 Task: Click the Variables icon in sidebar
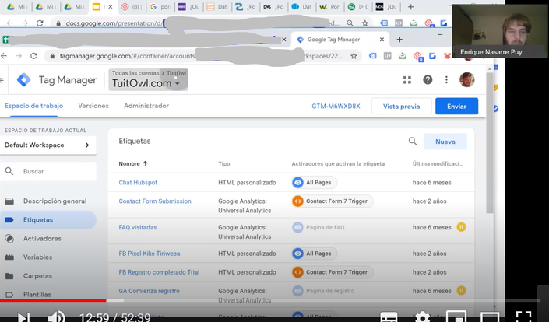(9, 257)
